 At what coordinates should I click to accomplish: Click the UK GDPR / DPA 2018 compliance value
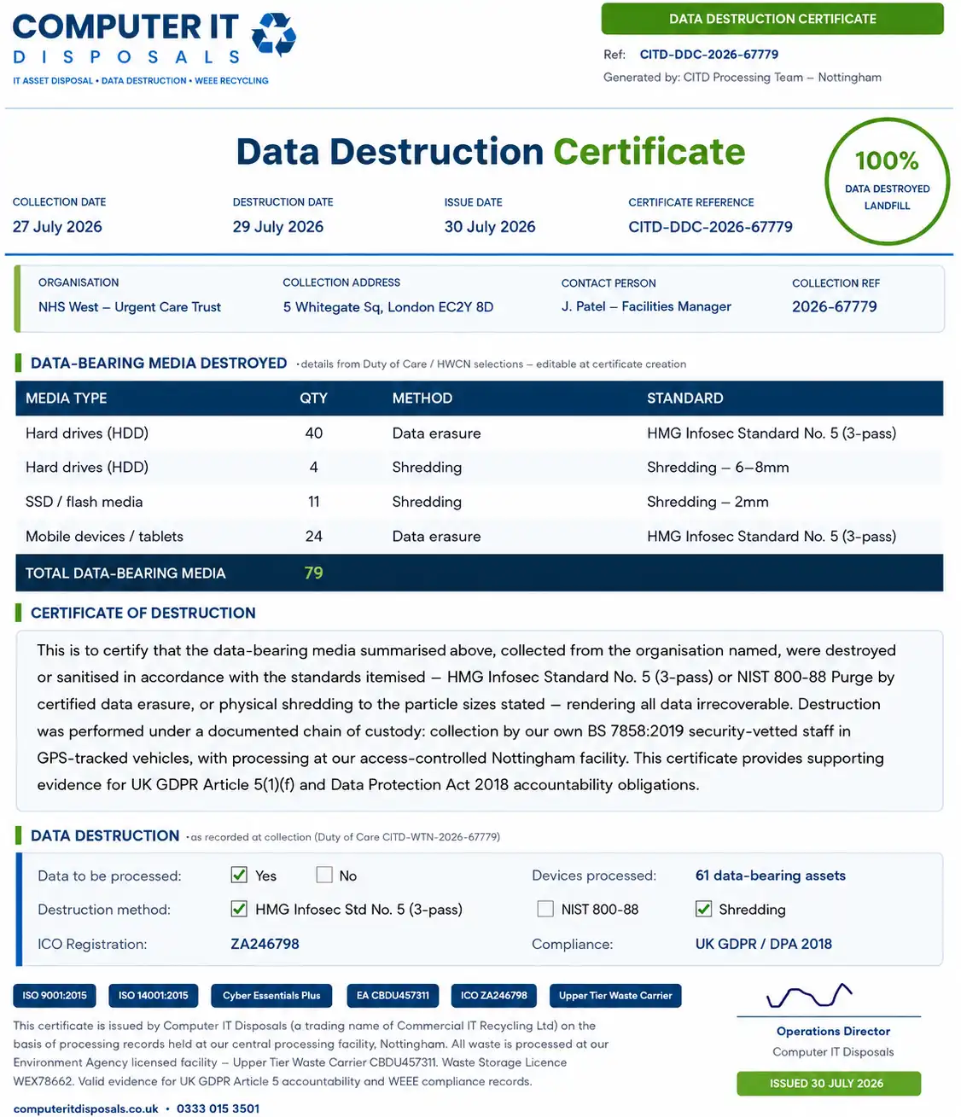pos(764,944)
